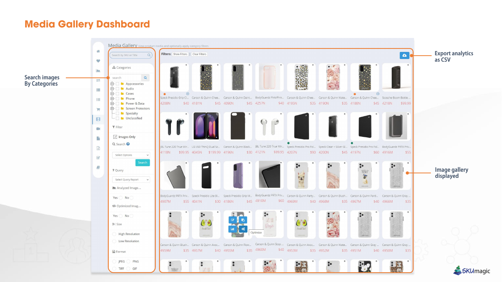The width and height of the screenshot is (502, 282).
Task: Click the plus icon on Scosche Boom Bottle
Action: click(408, 65)
